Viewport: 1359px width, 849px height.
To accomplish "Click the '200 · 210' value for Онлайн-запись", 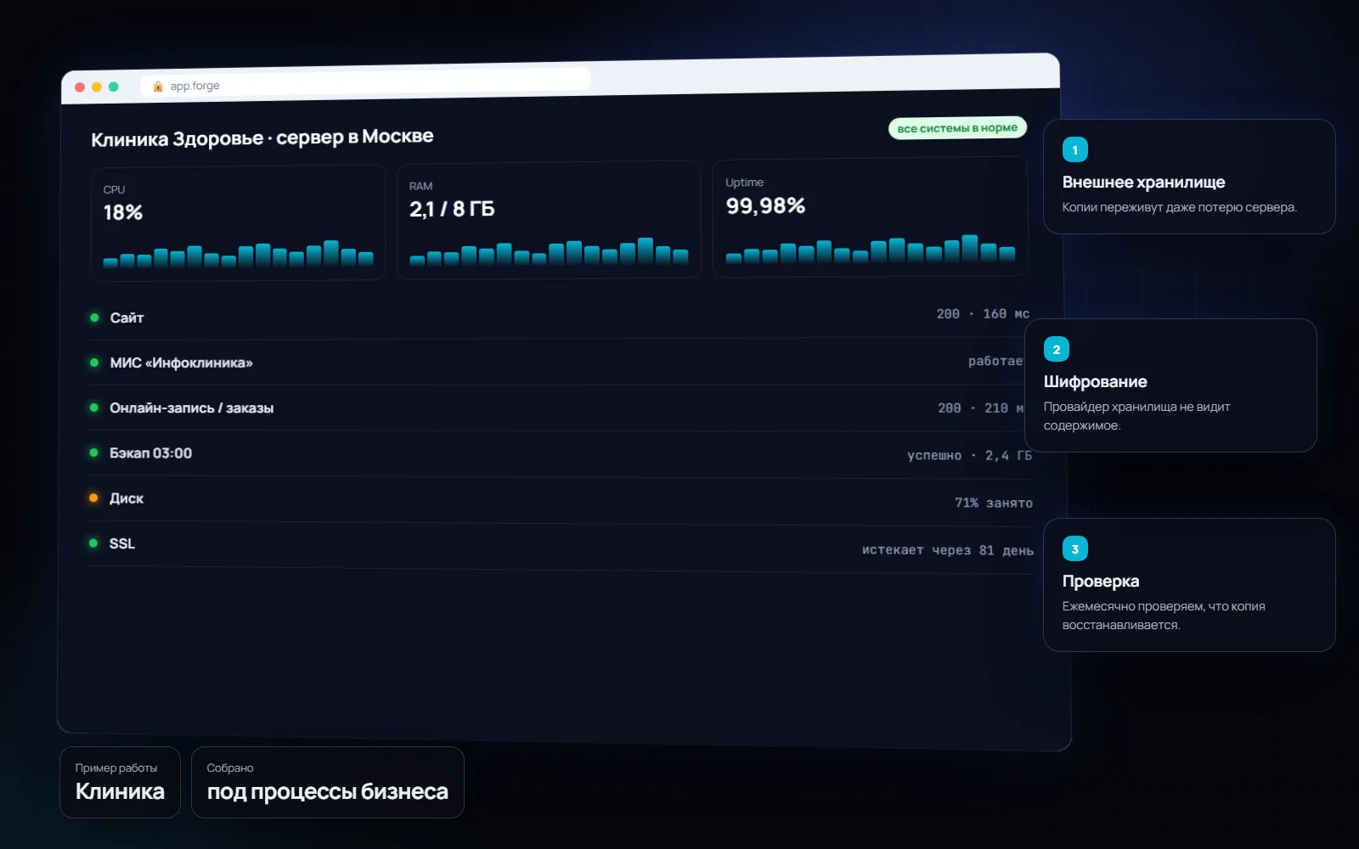I will pyautogui.click(x=982, y=408).
